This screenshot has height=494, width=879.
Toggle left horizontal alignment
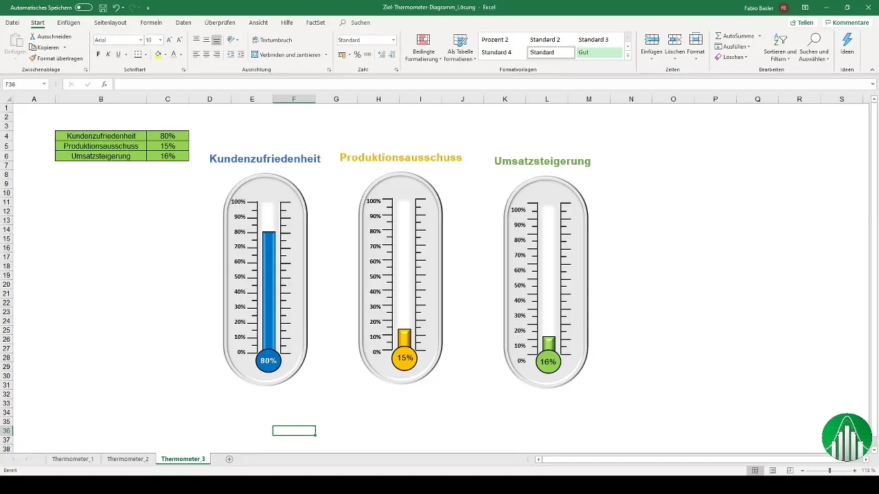[x=196, y=54]
